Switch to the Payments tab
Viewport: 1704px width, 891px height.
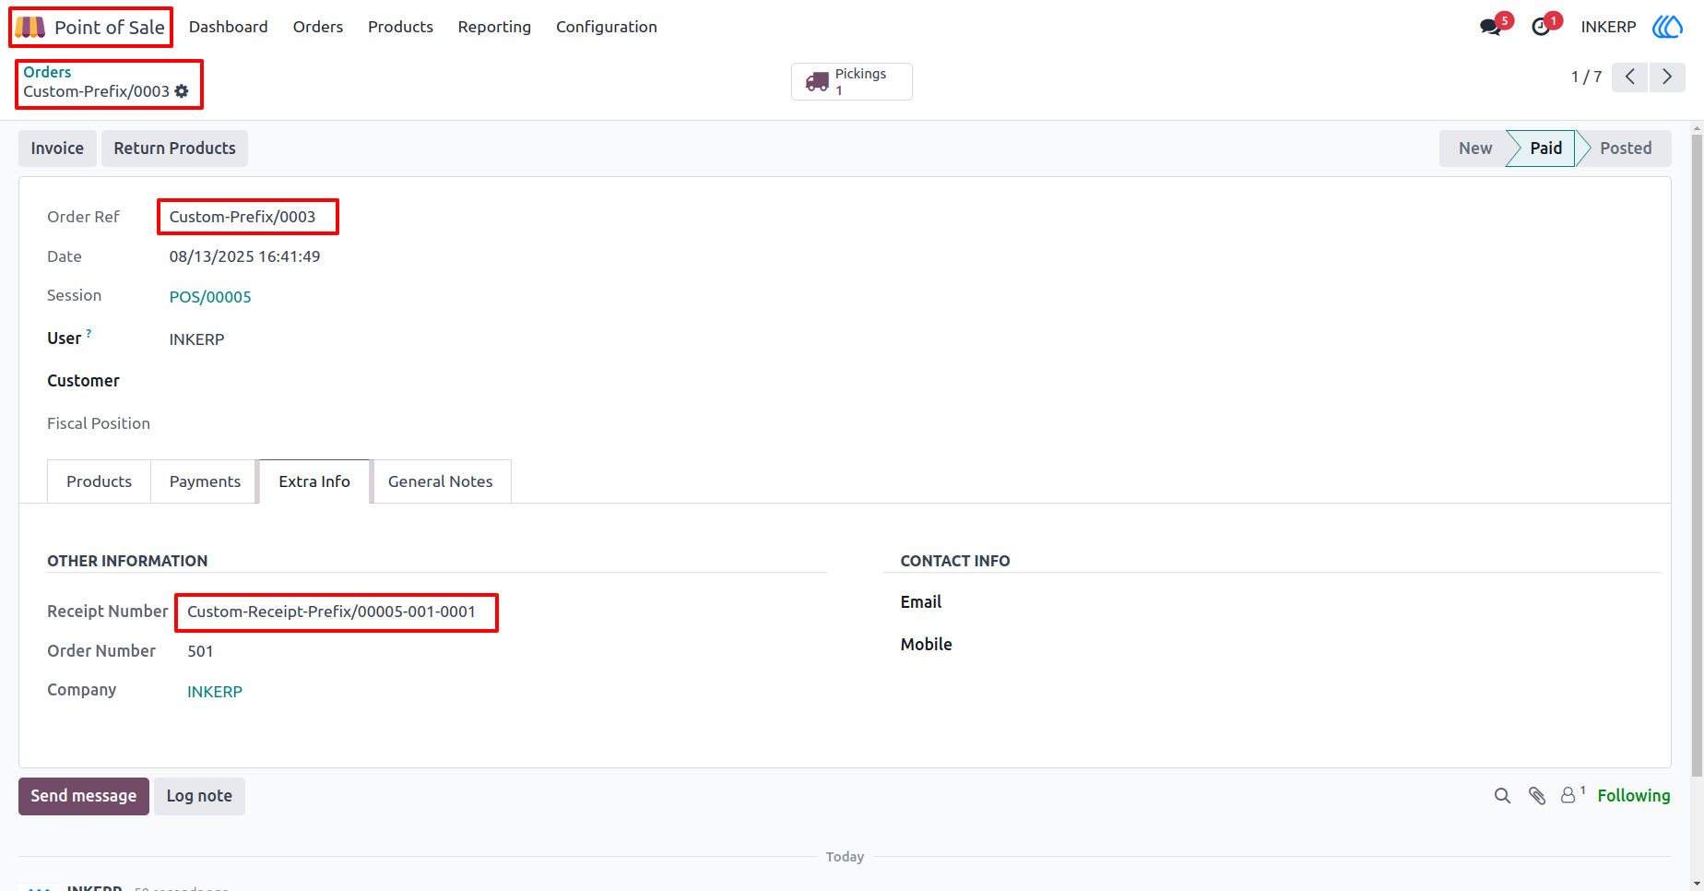tap(205, 481)
